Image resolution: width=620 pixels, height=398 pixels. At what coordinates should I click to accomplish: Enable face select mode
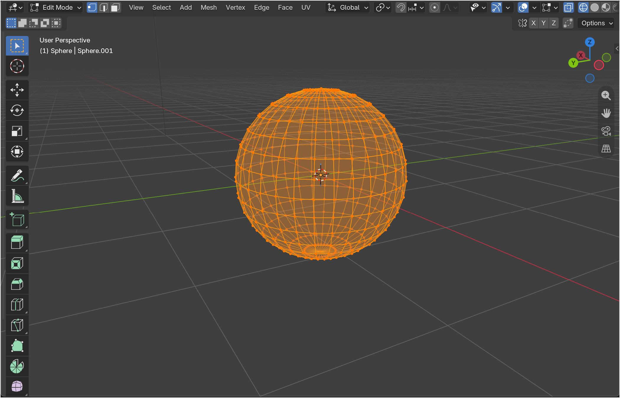pyautogui.click(x=115, y=7)
